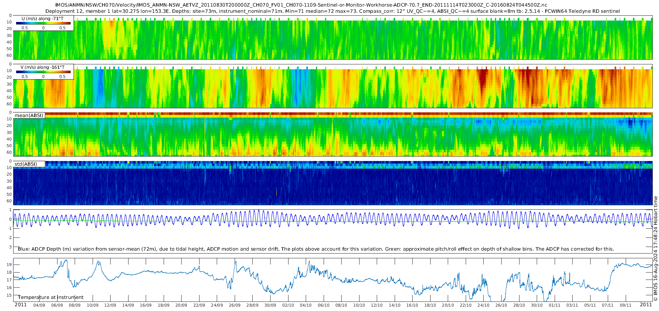The image size is (659, 311).
Task: Select the mean(ABSI) panel label
Action: 29,115
